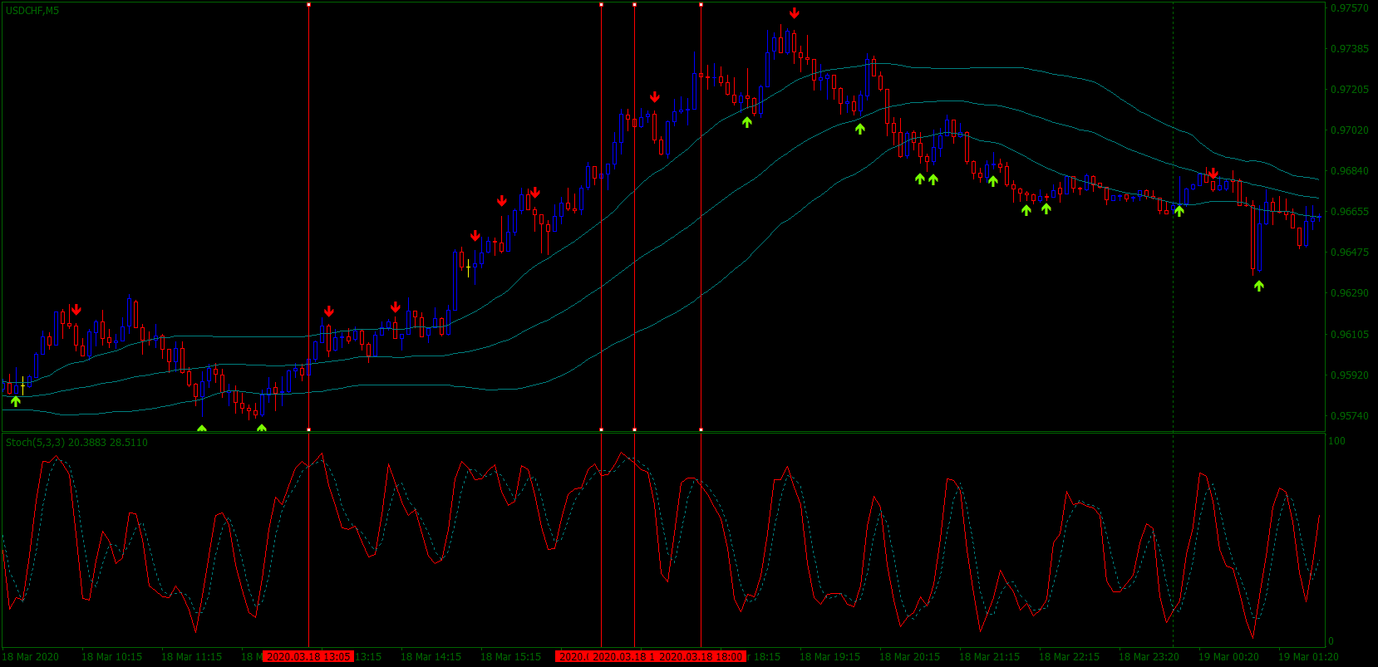Click the 18 Mar 10:15 time label
1378x667 pixels.
pos(111,657)
